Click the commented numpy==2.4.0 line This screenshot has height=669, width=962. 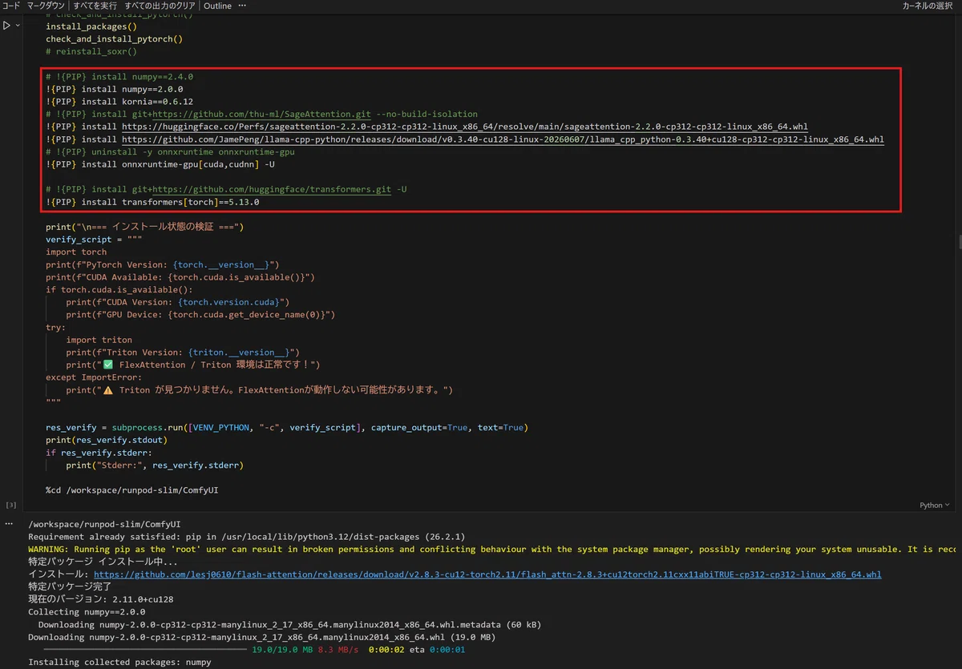click(119, 77)
